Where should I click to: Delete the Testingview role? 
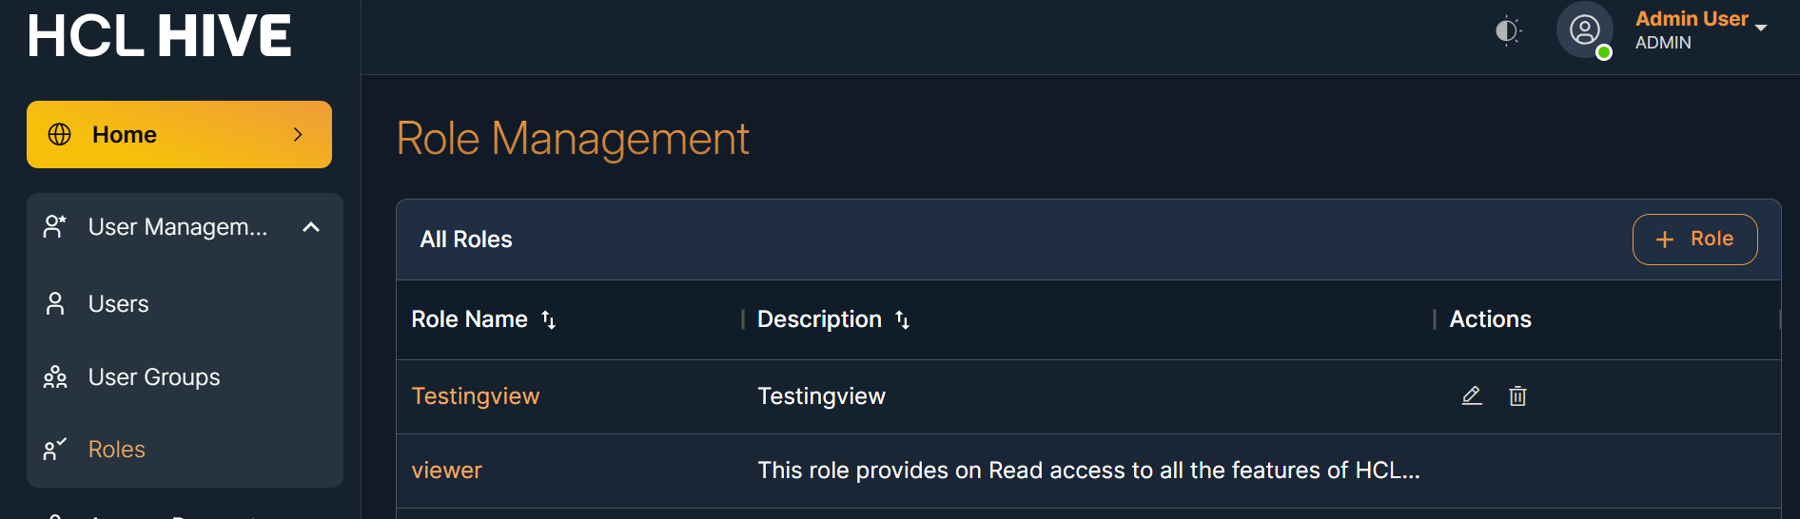tap(1517, 396)
